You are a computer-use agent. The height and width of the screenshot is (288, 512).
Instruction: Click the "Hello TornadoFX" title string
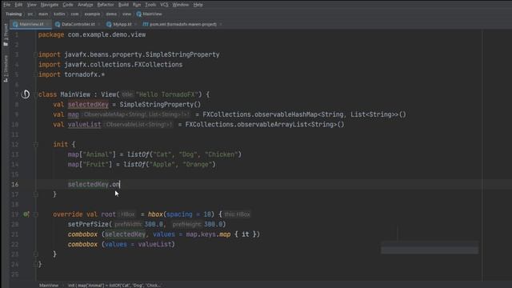(x=167, y=94)
